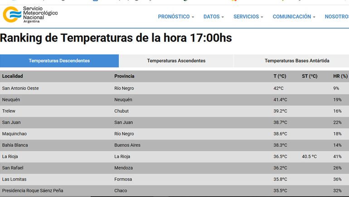This screenshot has width=349, height=197.
Task: Open the NOSOTROS menu item
Action: point(336,17)
